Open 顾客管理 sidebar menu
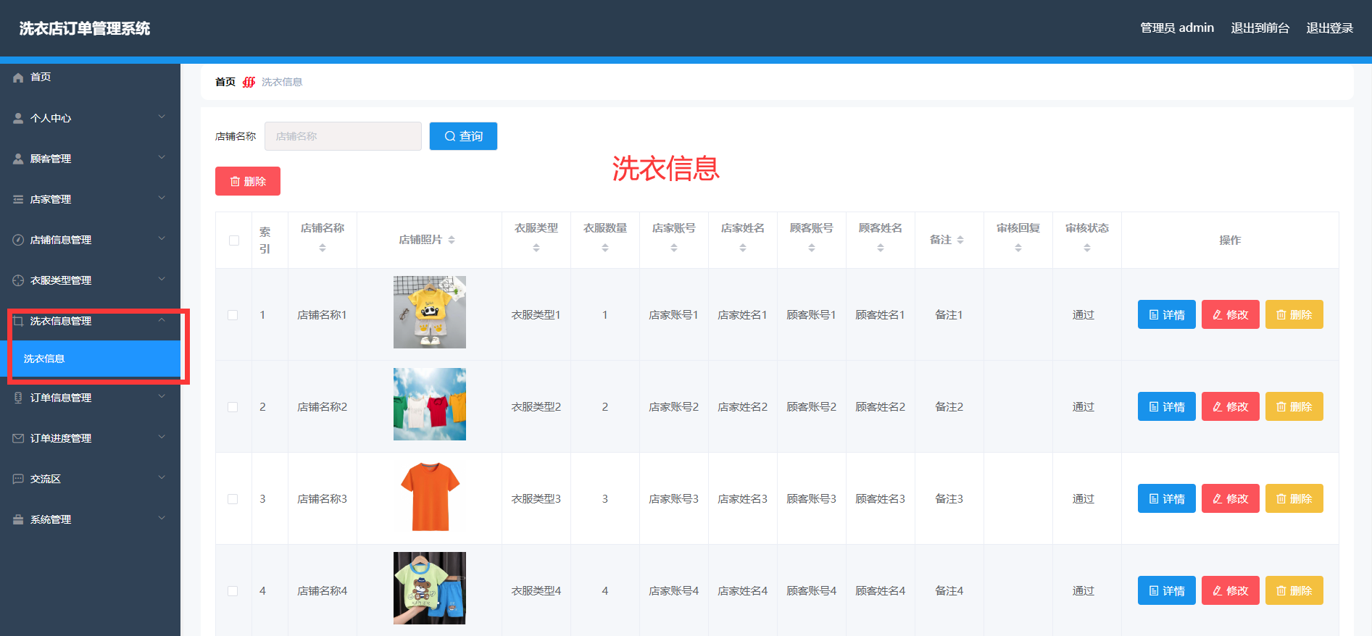Image resolution: width=1372 pixels, height=636 pixels. coord(90,159)
